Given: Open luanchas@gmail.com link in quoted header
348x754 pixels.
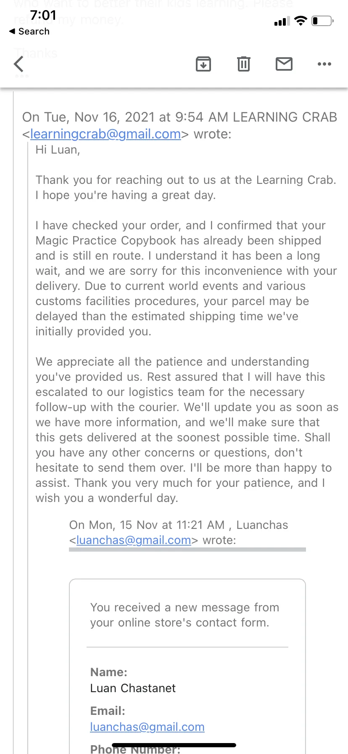Looking at the screenshot, I should click(134, 540).
